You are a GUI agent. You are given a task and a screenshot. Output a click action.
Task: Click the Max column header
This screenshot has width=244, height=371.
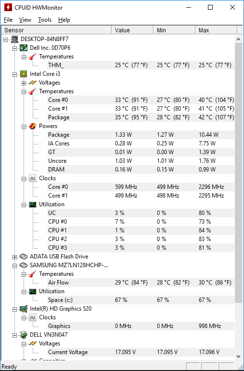pyautogui.click(x=216, y=30)
